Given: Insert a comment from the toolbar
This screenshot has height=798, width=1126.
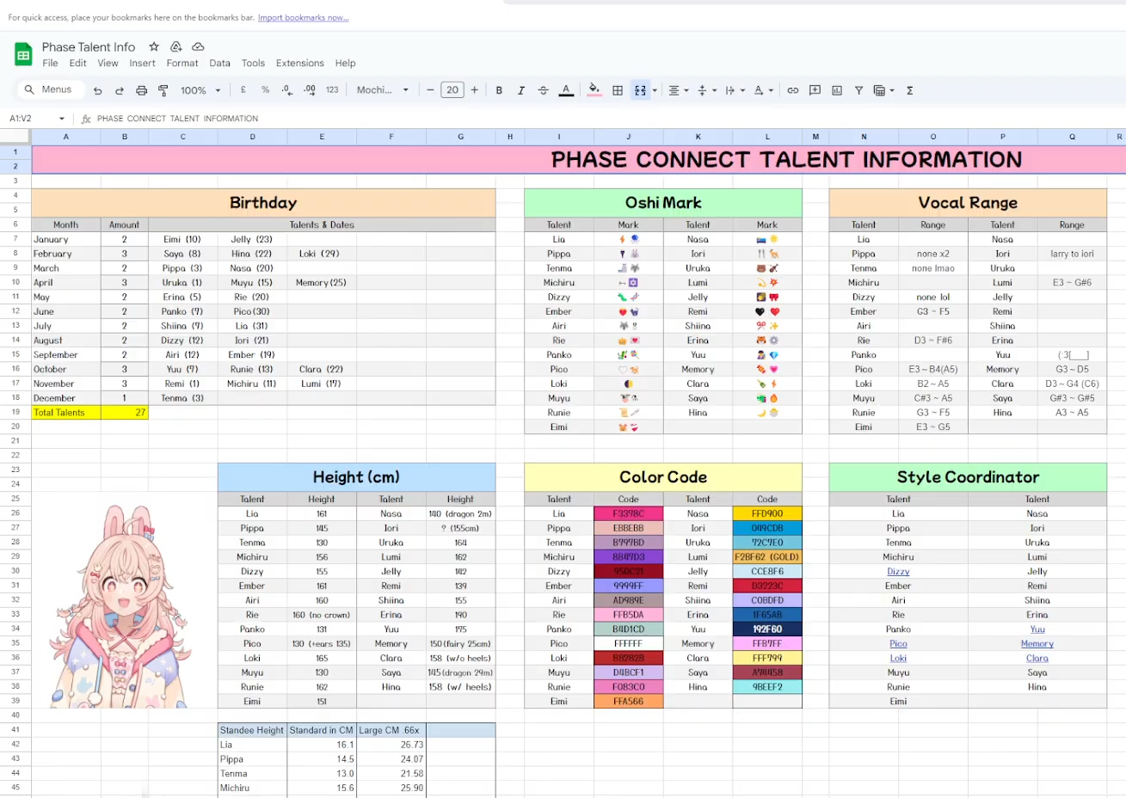Looking at the screenshot, I should (815, 90).
